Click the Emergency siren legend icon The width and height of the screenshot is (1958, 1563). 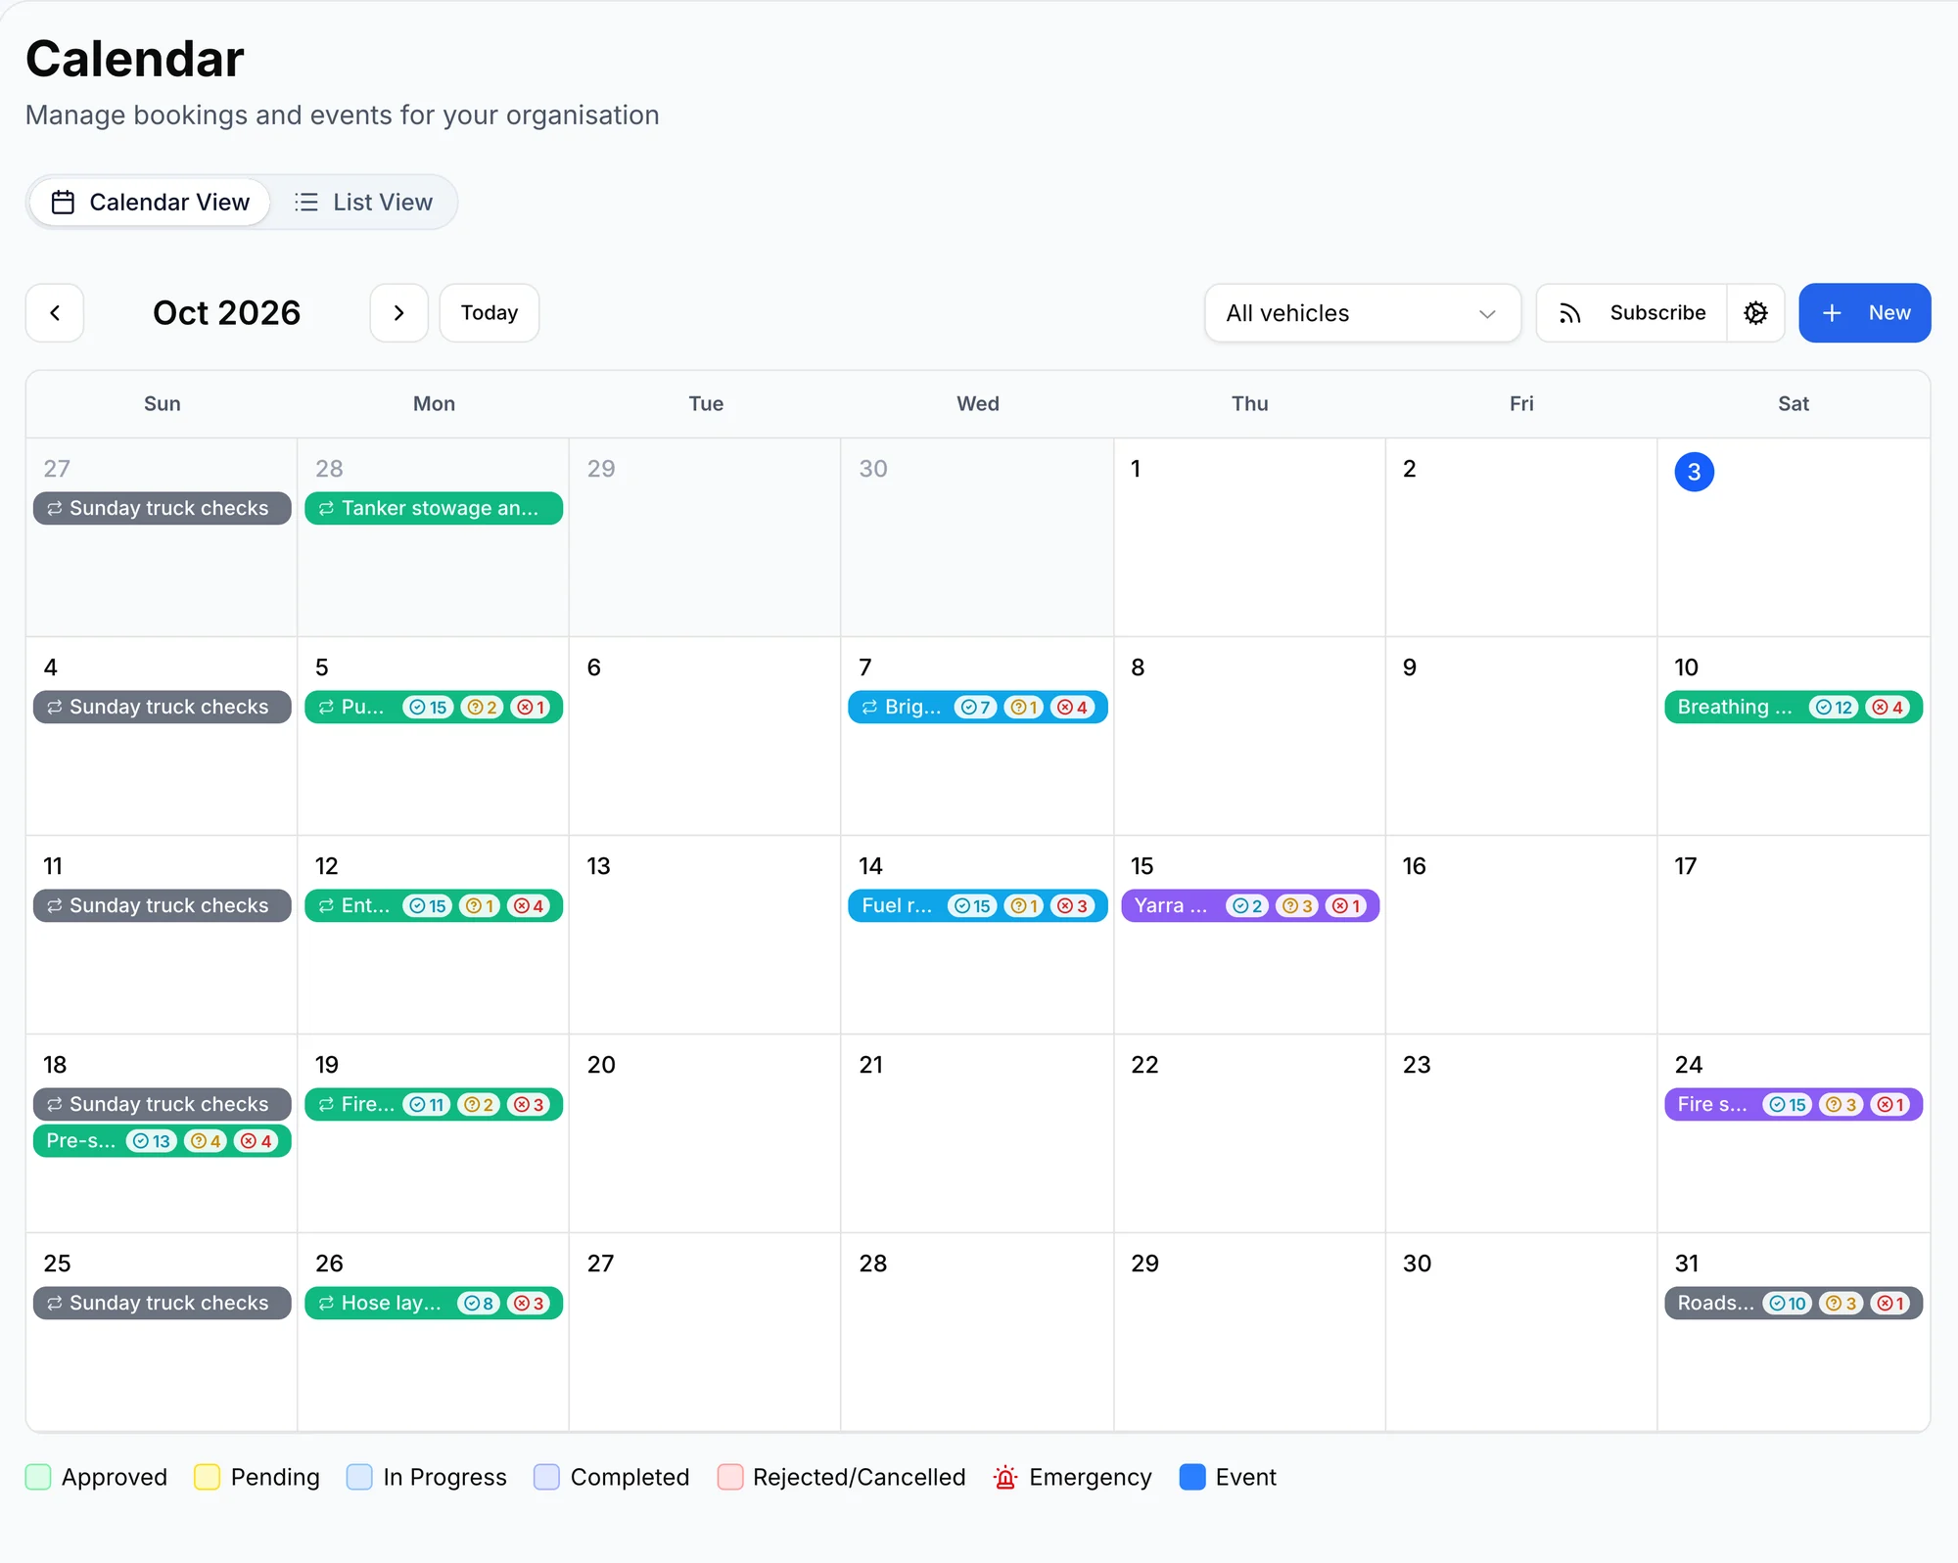click(x=1005, y=1477)
